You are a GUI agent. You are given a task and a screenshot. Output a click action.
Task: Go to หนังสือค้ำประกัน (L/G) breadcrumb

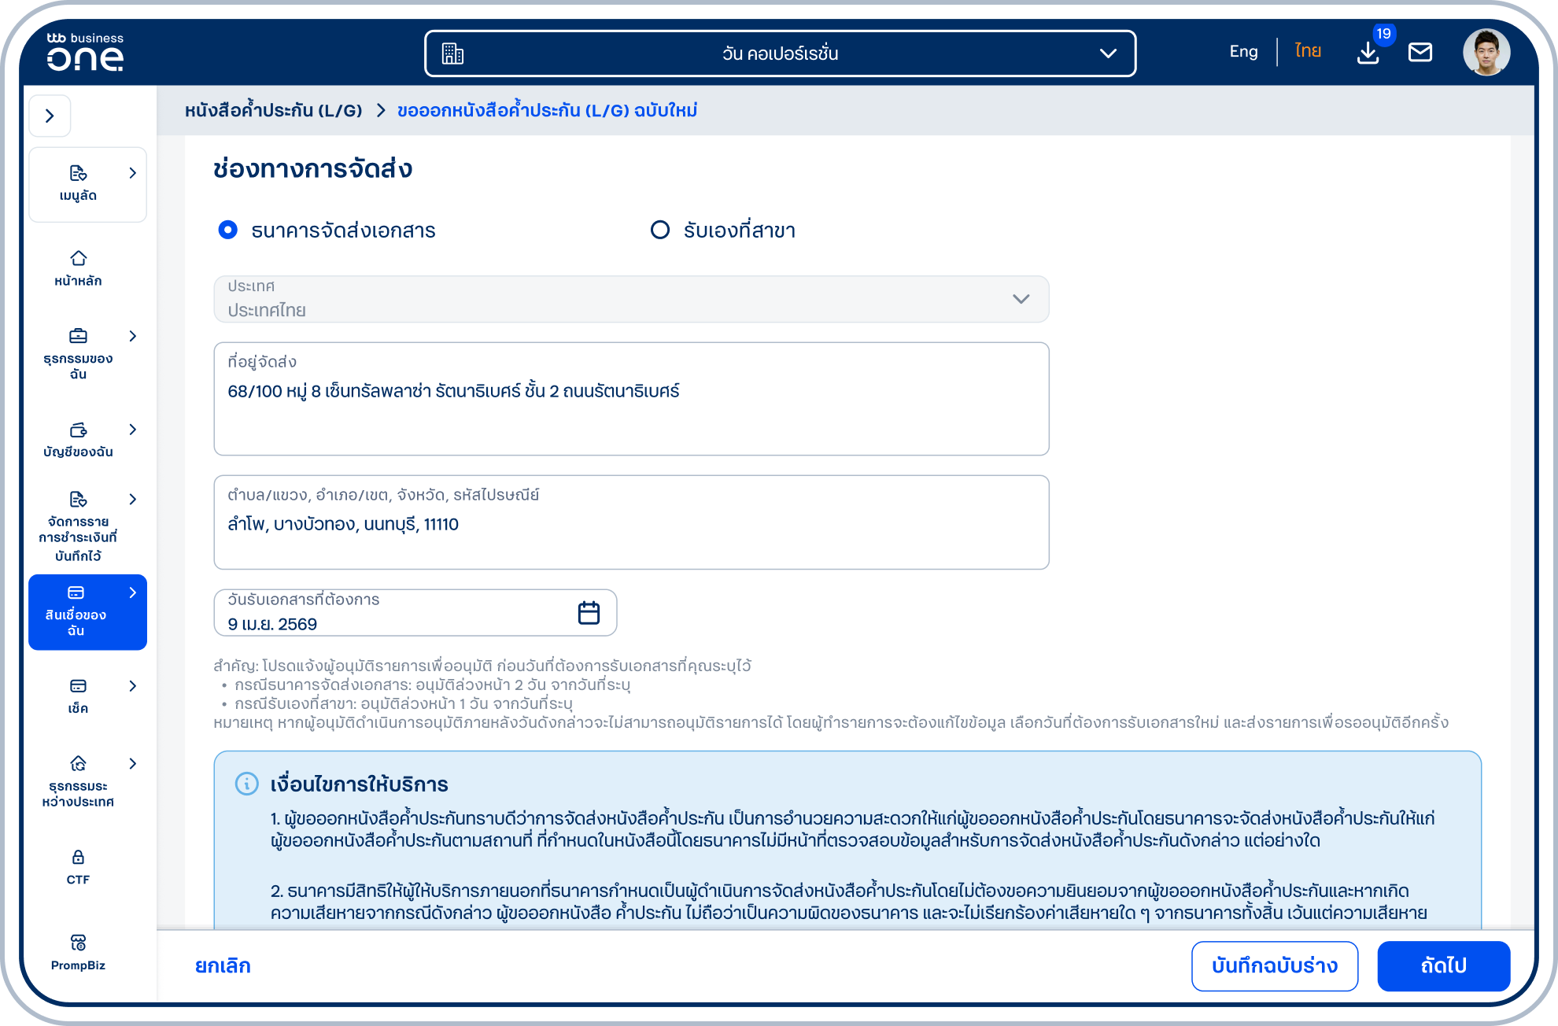click(273, 110)
